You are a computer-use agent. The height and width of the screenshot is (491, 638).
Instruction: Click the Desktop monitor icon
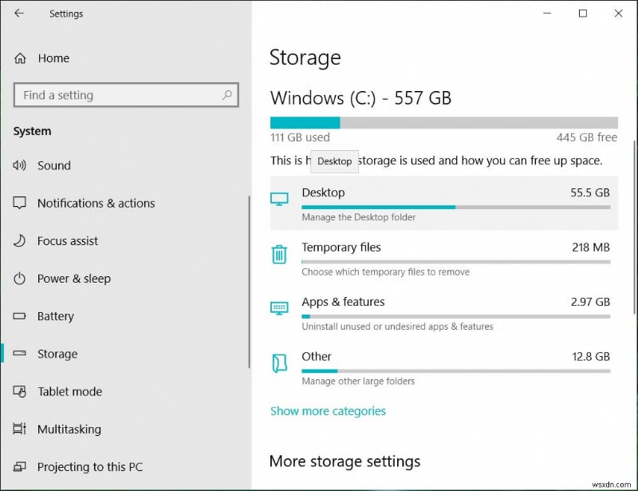[x=279, y=199]
